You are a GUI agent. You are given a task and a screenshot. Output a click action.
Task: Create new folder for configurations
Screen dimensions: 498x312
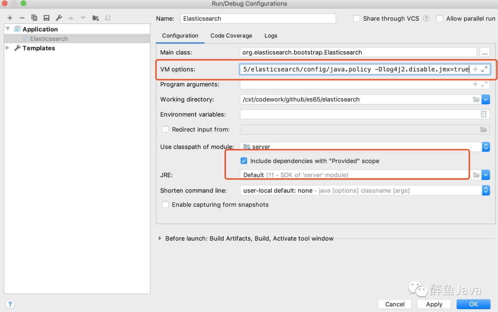(x=95, y=18)
